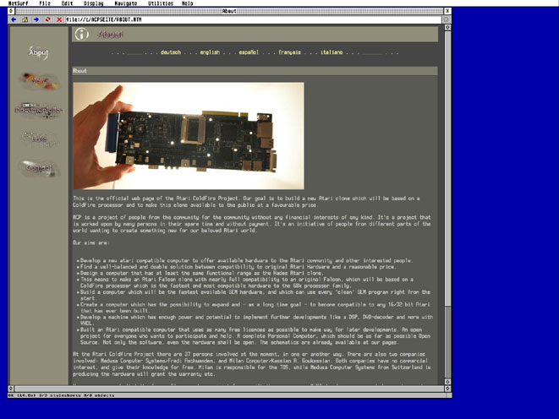Reload the page with the red refresh icon
This screenshot has width=559, height=419.
pos(47,19)
